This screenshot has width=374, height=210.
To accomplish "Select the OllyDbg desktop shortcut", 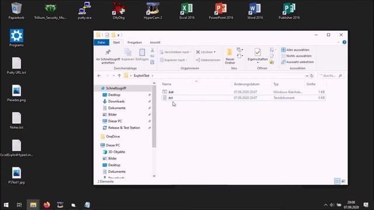I will 119,10.
